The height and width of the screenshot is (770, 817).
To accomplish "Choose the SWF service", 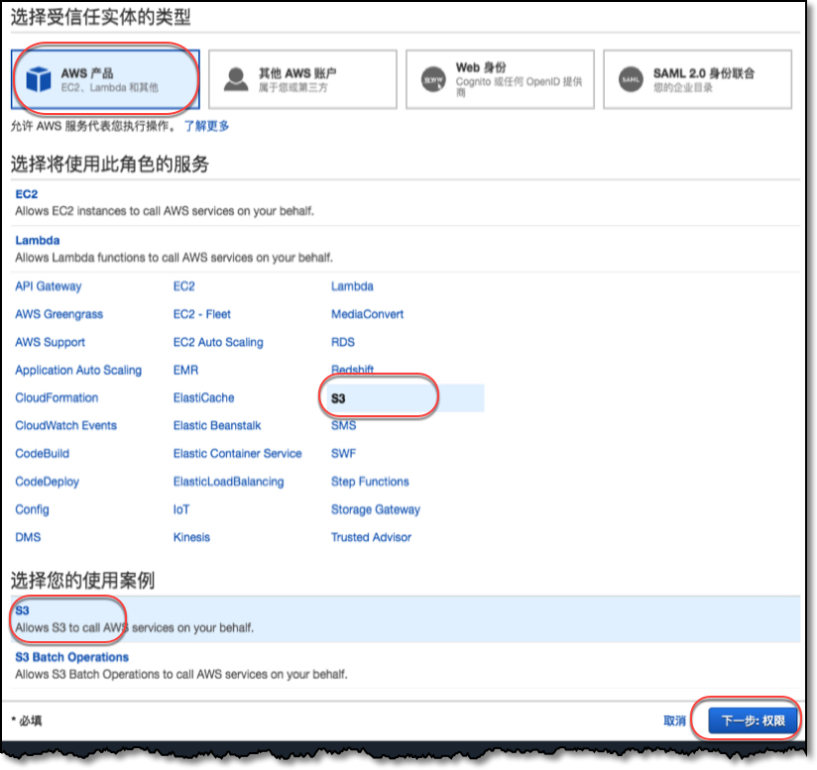I will pos(344,454).
